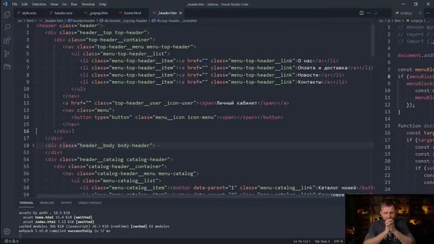This screenshot has width=434, height=244.
Task: Switch to the _popup.htm tab
Action: (98, 13)
